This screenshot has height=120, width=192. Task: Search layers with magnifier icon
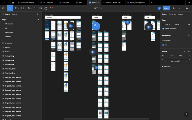click(x=3, y=14)
